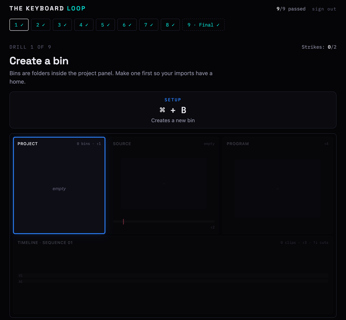The width and height of the screenshot is (346, 320).
Task: Open the 9 · Final drill tab
Action: click(x=204, y=25)
